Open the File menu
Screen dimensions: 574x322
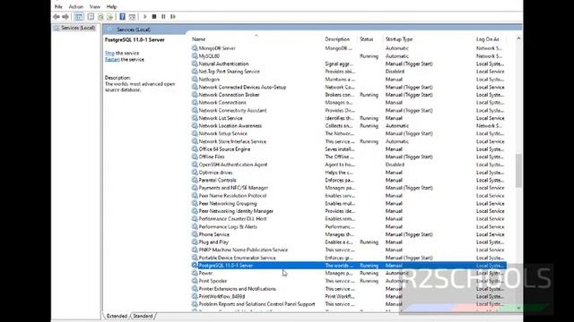click(58, 6)
